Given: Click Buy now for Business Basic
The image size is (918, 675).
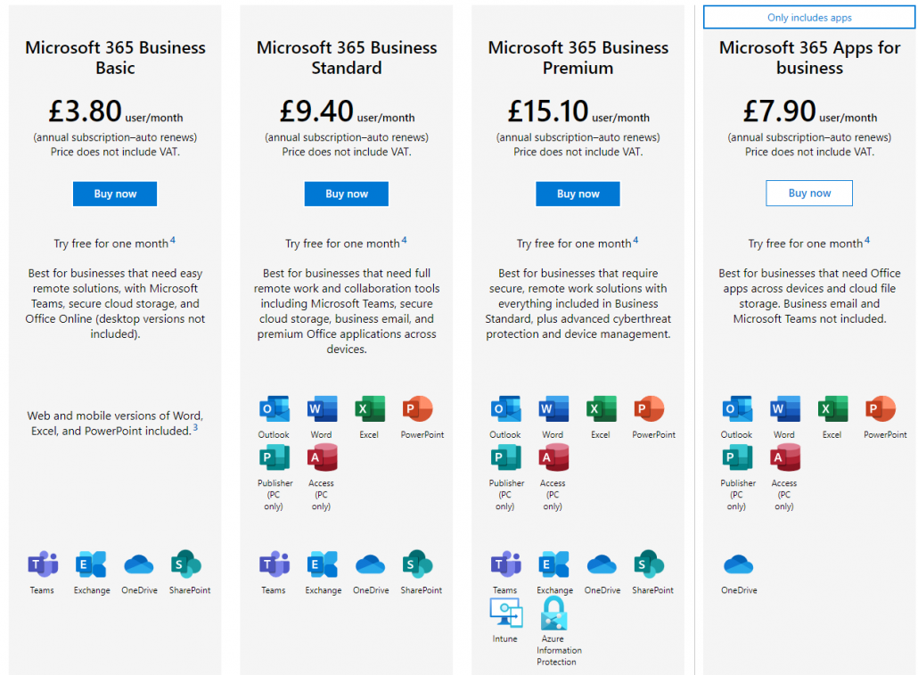Looking at the screenshot, I should coord(115,193).
